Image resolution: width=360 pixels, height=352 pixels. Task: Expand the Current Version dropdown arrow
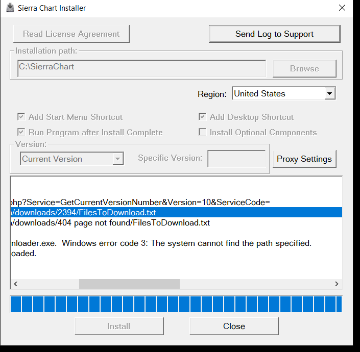coord(118,159)
